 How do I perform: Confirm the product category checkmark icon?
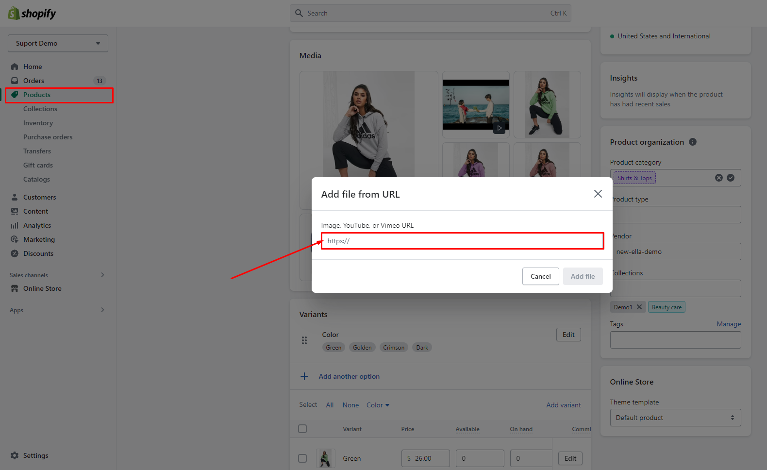click(x=731, y=178)
